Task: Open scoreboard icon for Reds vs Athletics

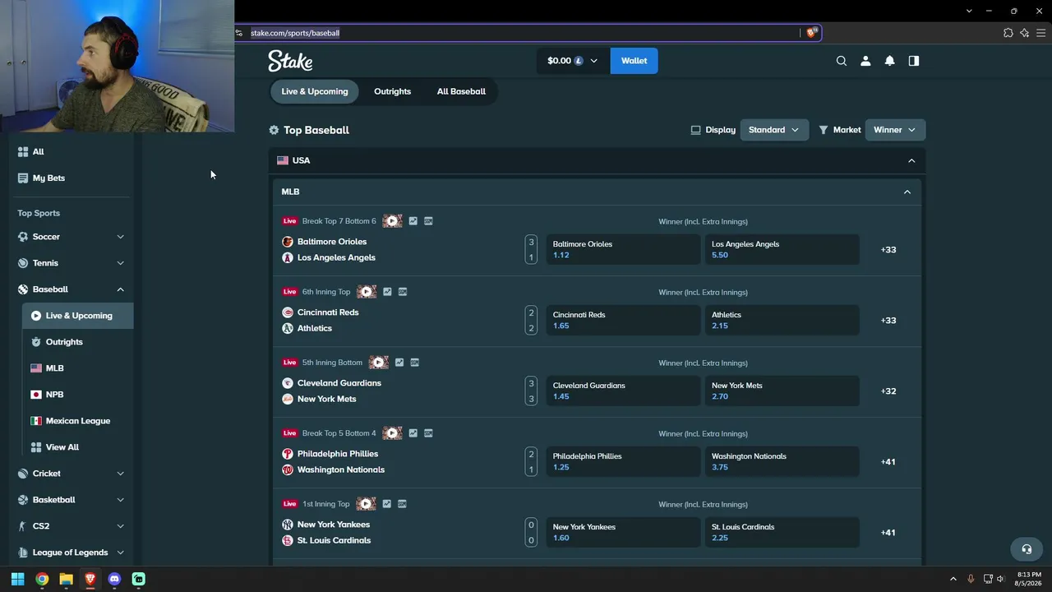Action: coord(403,292)
